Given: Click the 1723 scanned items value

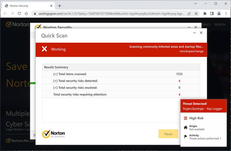Looking at the screenshot, I should (x=179, y=74).
